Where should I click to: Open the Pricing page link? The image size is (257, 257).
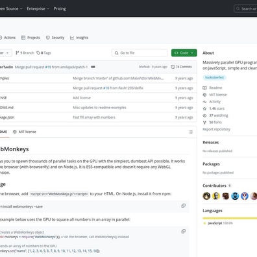coord(60,8)
